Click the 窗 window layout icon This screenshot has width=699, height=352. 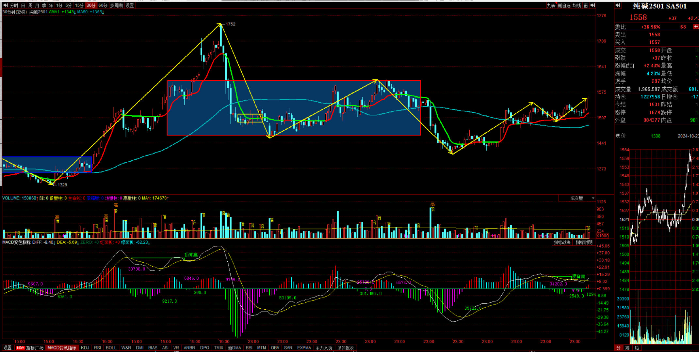[x=586, y=6]
